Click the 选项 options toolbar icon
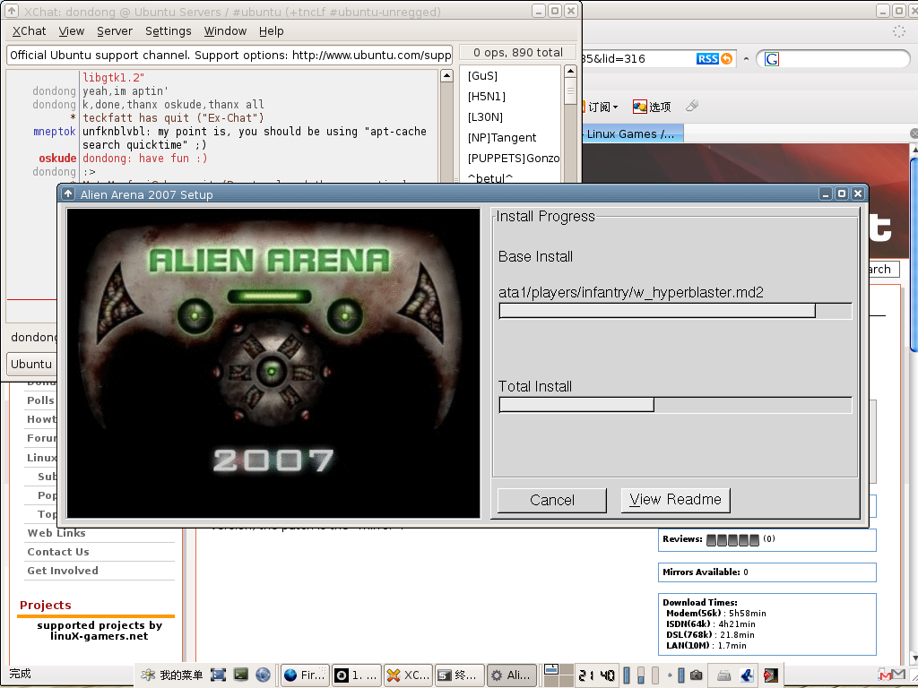Screen dimensions: 918x688 pyautogui.click(x=652, y=107)
